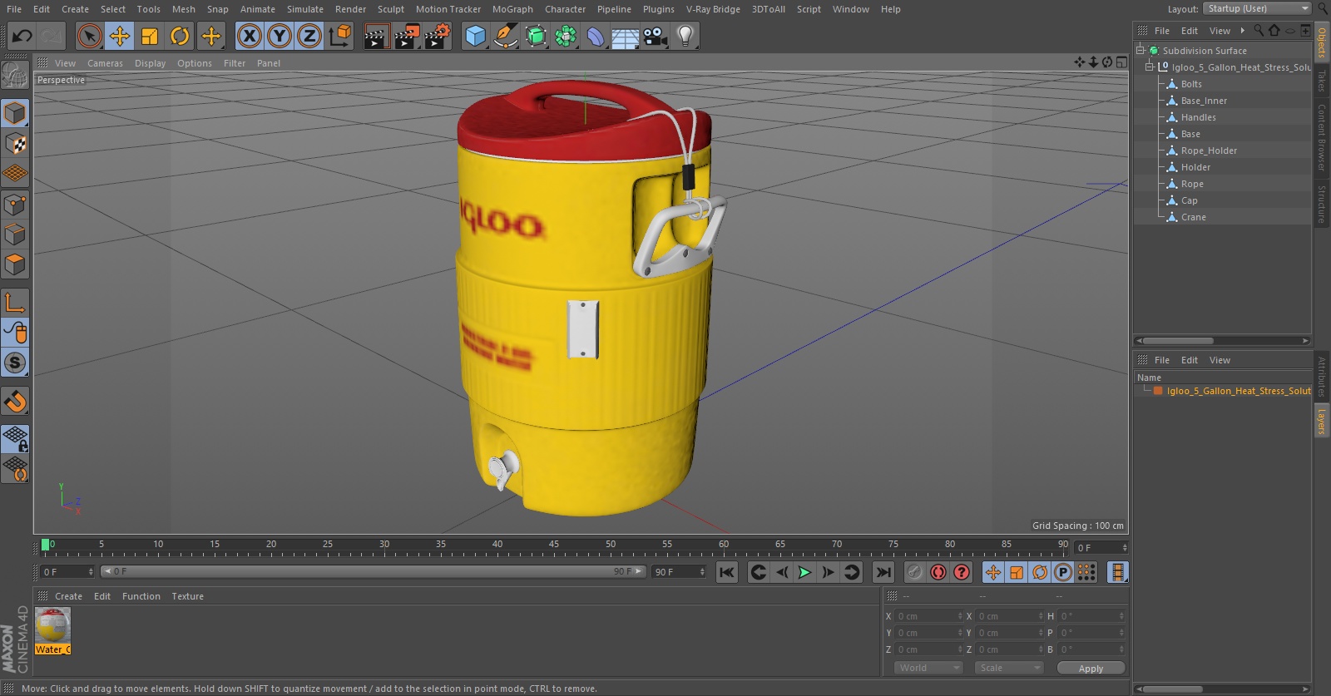Screen dimensions: 1331x696
Task: Activate the Move tool in top toolbar
Action: [120, 36]
